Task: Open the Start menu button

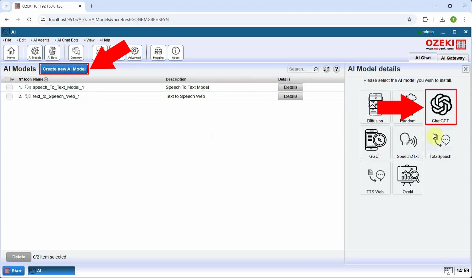Action: 14,271
